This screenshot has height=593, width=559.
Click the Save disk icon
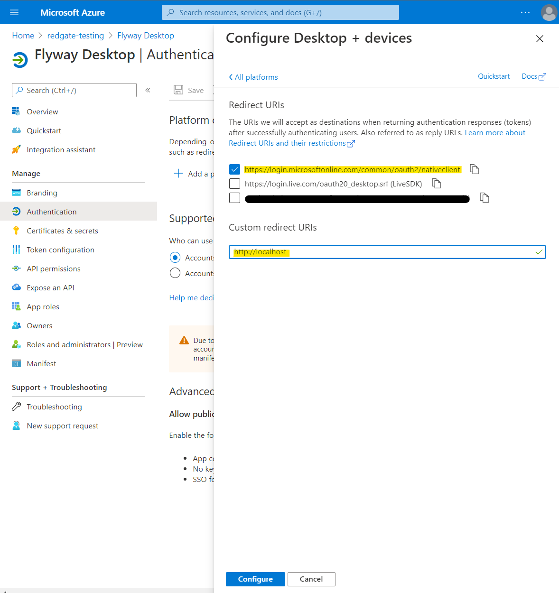[178, 90]
